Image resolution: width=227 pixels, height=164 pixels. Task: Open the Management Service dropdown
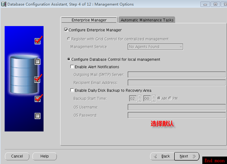coord(155,47)
